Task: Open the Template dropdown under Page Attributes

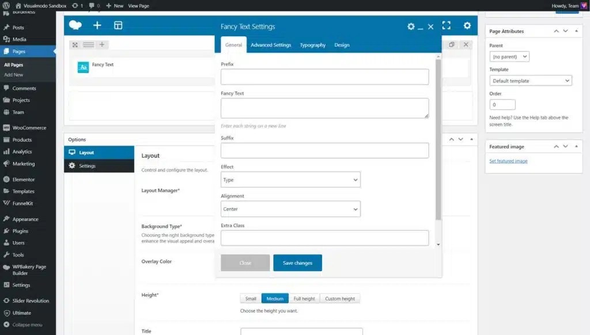Action: (x=530, y=80)
